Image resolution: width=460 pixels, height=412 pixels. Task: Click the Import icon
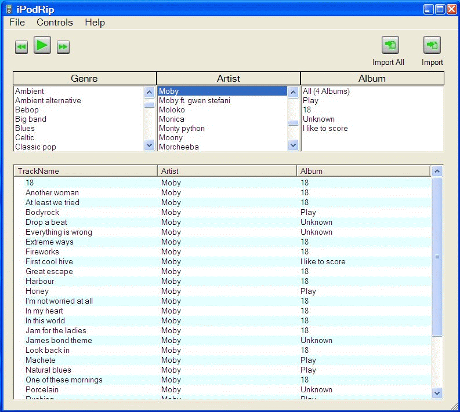pyautogui.click(x=432, y=45)
